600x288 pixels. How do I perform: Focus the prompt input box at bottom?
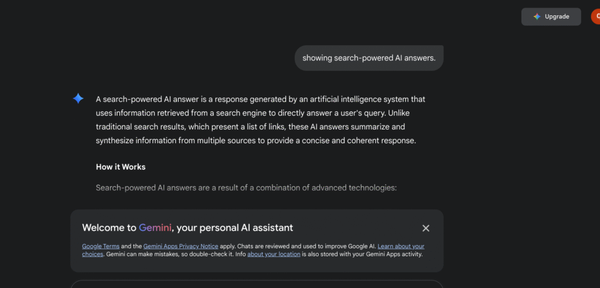pyautogui.click(x=257, y=284)
